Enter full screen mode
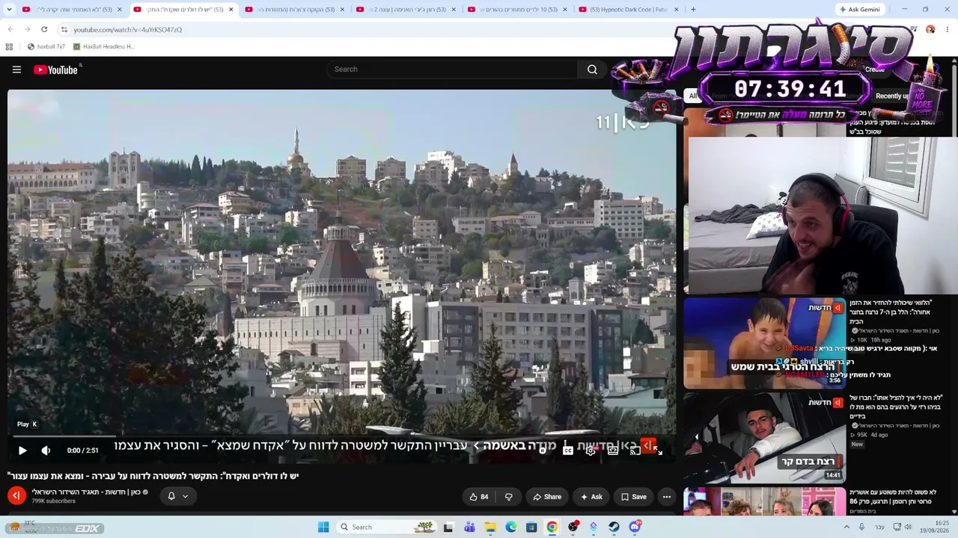 tap(656, 450)
